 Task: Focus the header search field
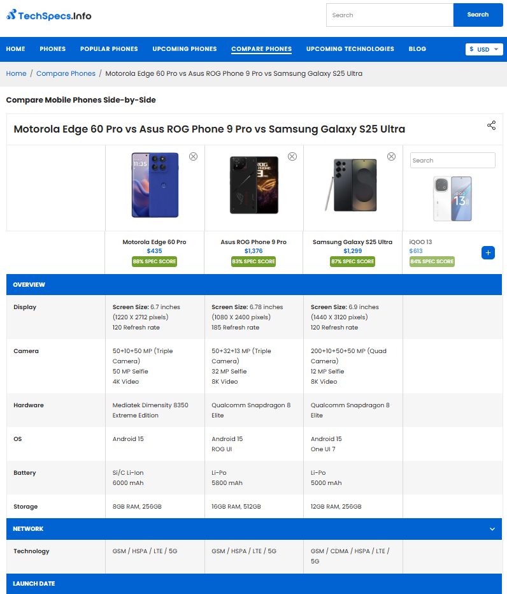390,15
